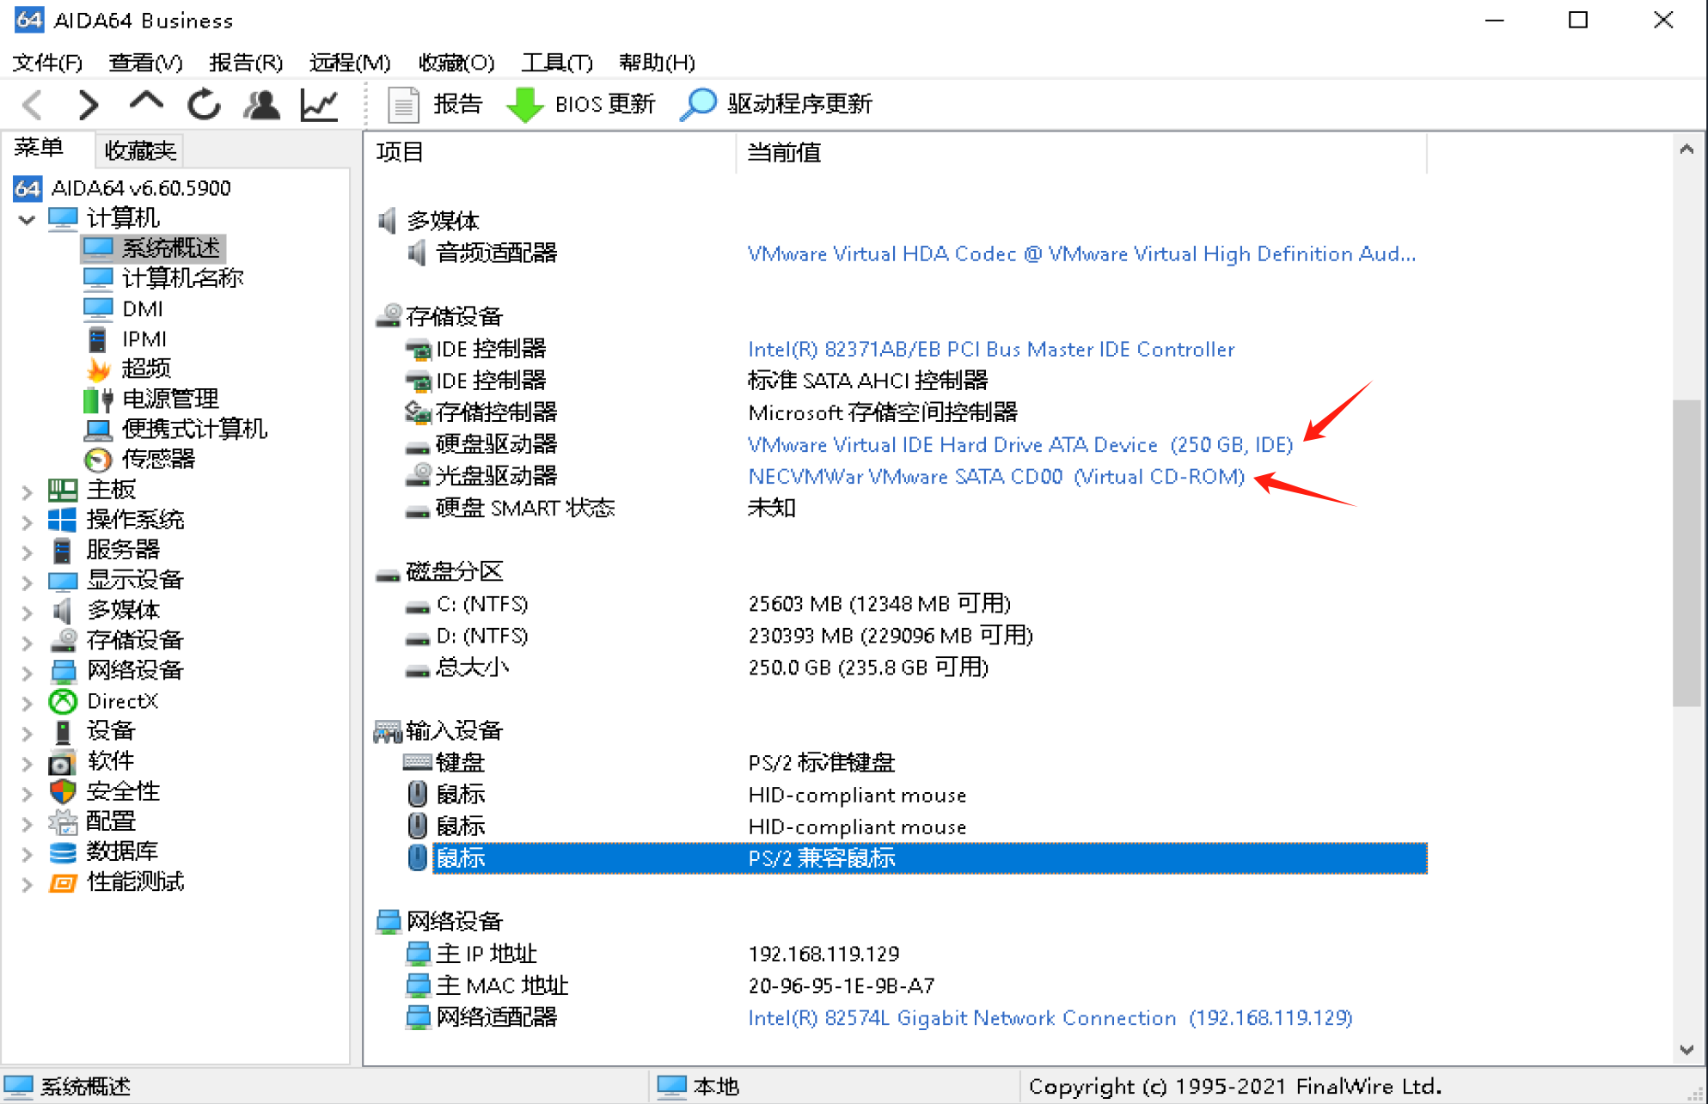This screenshot has width=1708, height=1104.
Task: Open user management via the person icon
Action: click(261, 105)
